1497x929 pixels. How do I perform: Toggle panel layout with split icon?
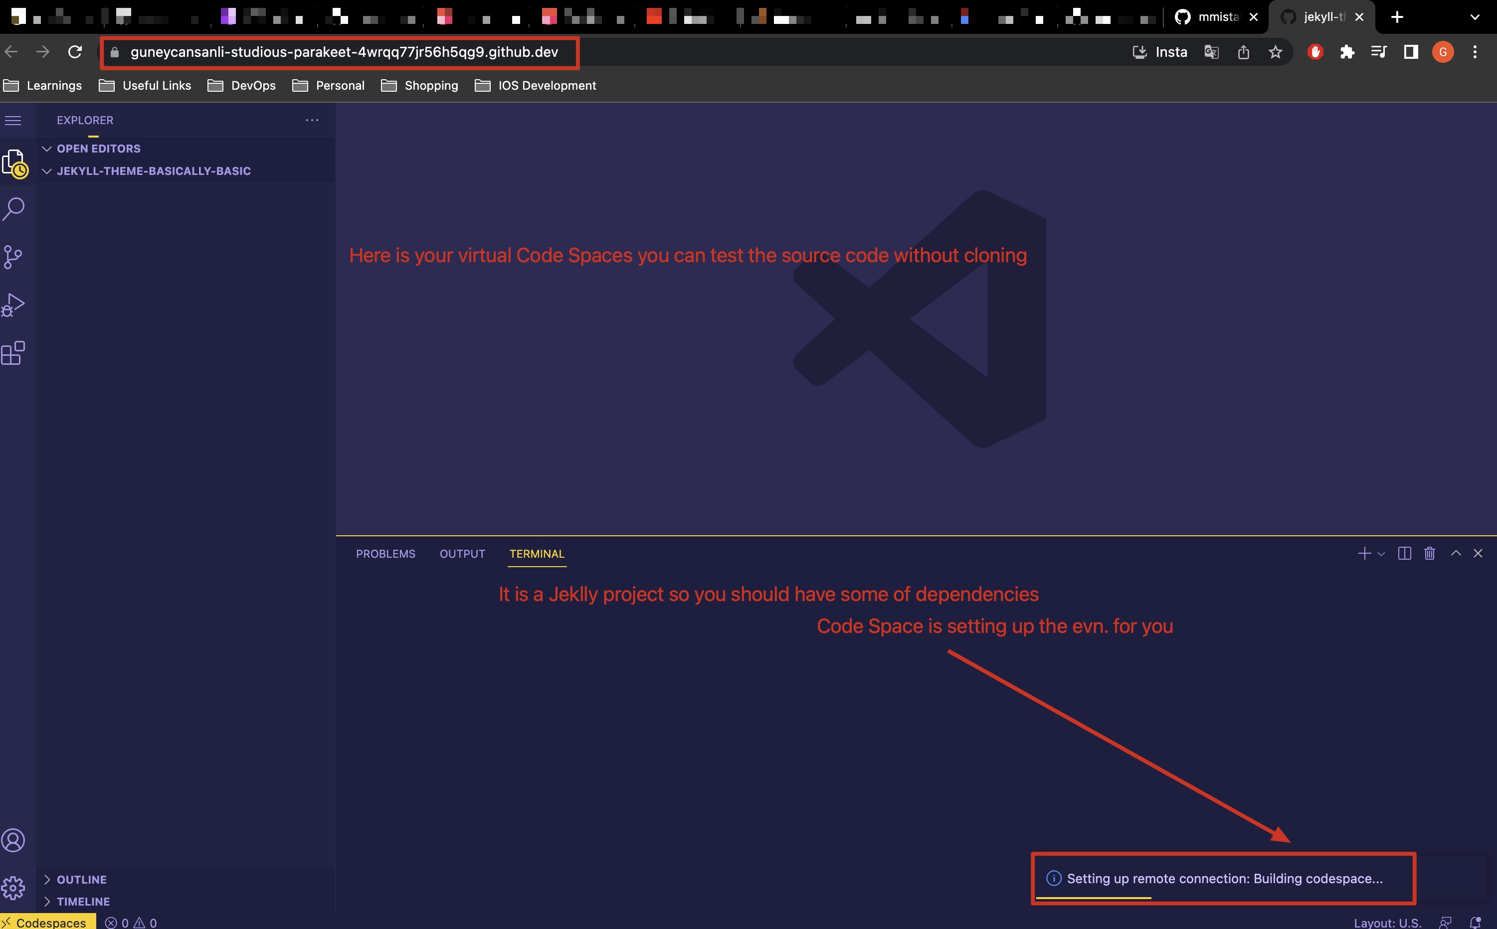coord(1405,553)
